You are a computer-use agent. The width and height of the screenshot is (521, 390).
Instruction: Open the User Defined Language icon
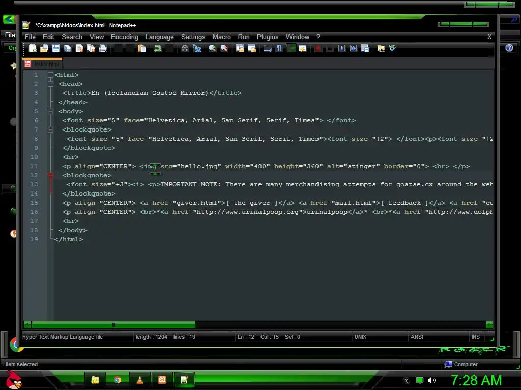click(302, 48)
